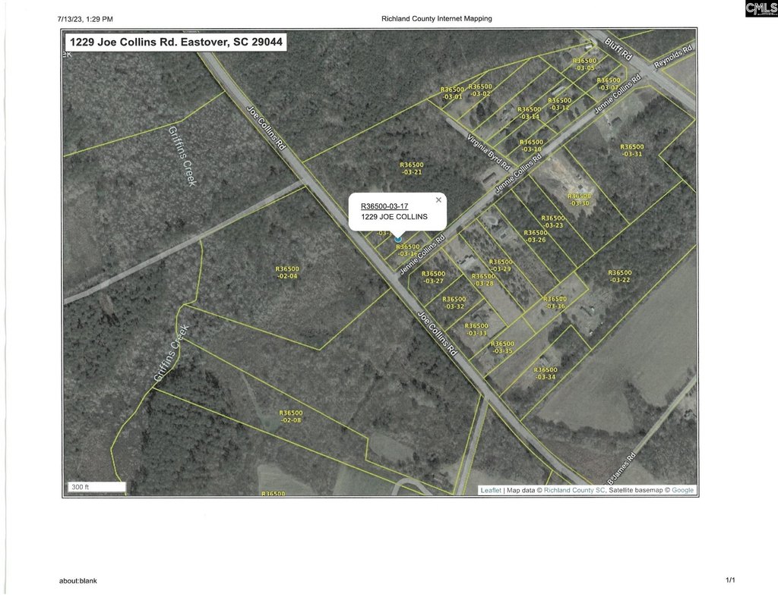Click the upper Griffins Creek label

click(182, 156)
